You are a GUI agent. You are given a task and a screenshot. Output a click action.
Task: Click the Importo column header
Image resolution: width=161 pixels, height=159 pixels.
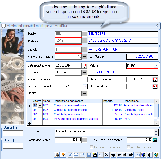pyautogui.click(x=113, y=101)
